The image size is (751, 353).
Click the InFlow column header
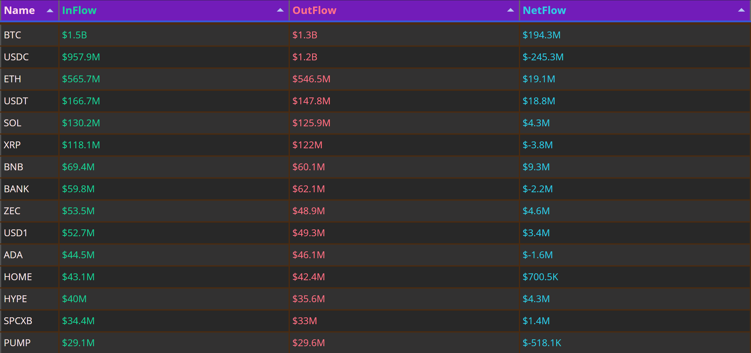pos(174,10)
